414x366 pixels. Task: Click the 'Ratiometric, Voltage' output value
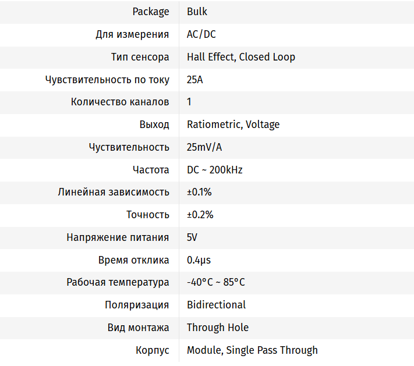click(x=233, y=125)
